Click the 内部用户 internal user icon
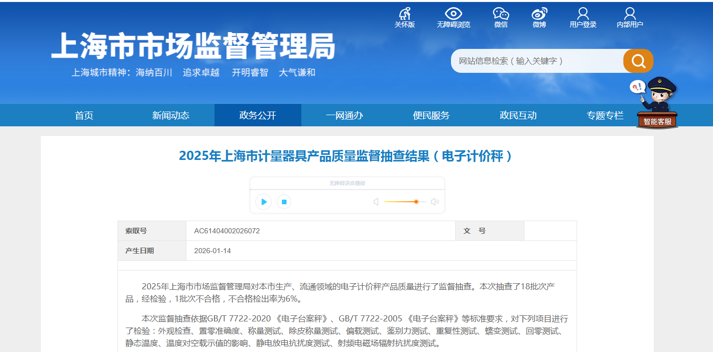This screenshot has width=713, height=352. click(630, 17)
